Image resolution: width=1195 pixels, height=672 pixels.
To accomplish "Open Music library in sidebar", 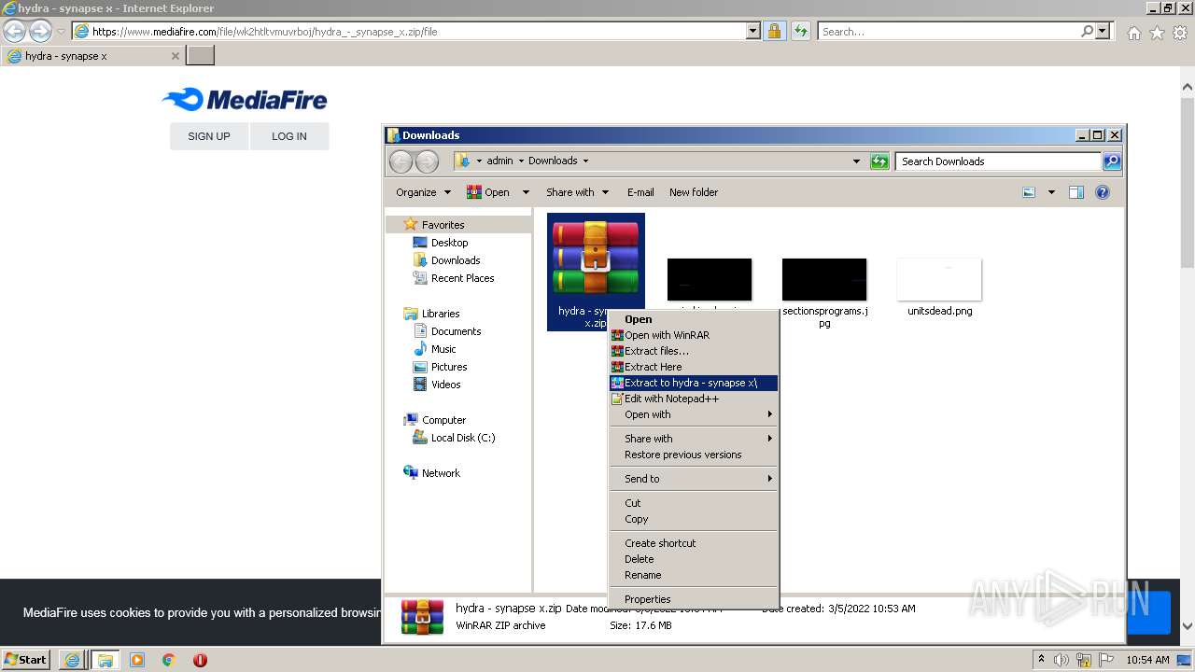I will [443, 349].
